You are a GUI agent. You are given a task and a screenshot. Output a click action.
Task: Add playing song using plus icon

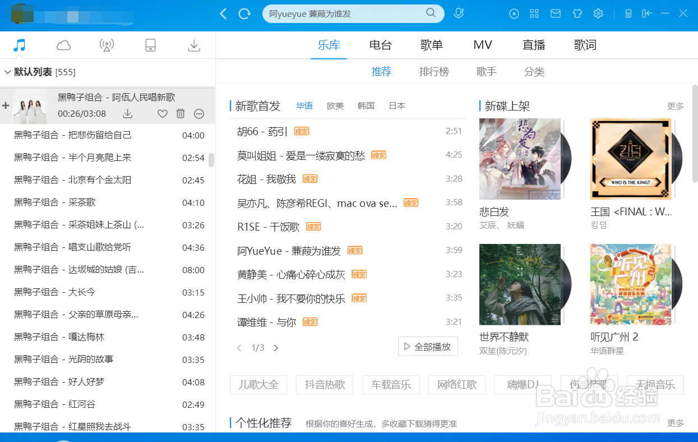[x=6, y=105]
